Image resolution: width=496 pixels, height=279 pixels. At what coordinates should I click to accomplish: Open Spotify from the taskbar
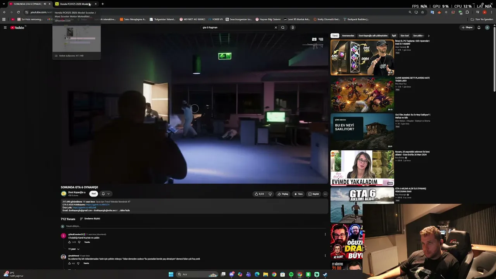[291, 274]
